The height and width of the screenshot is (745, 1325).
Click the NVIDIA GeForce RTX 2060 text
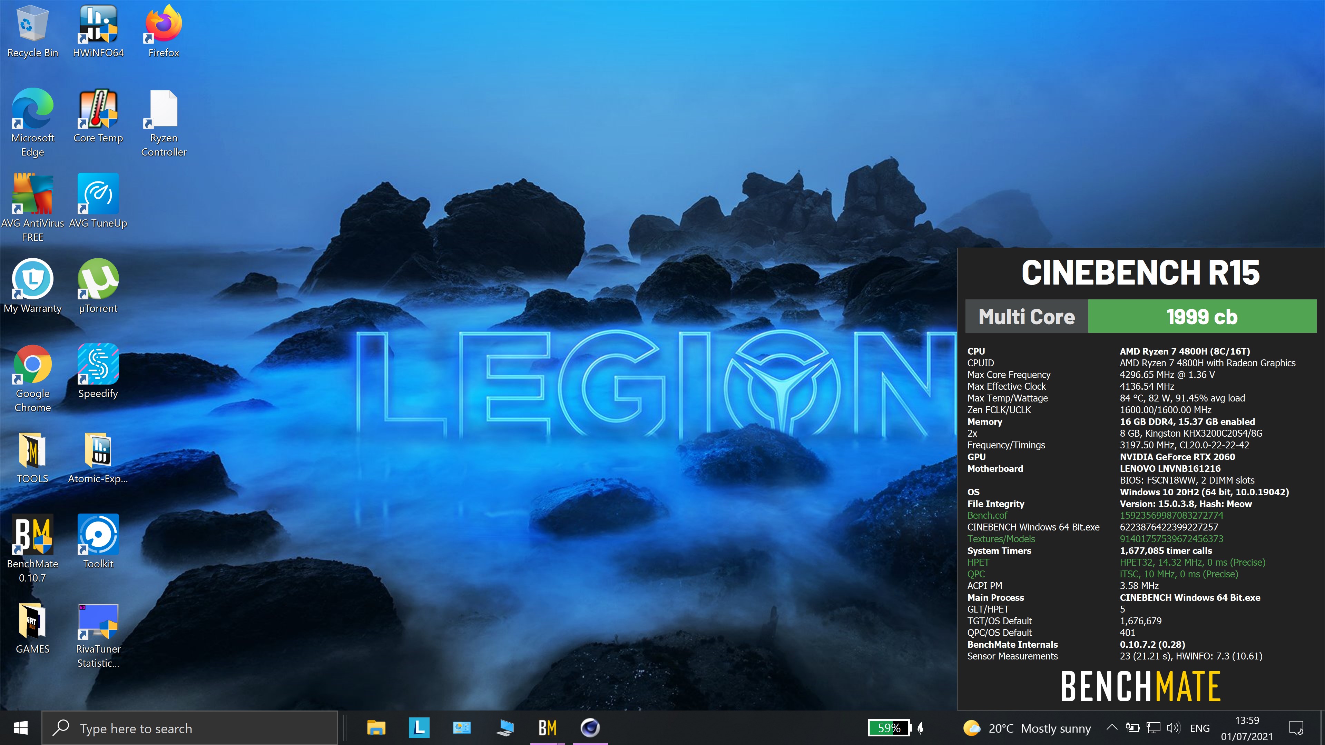point(1177,457)
